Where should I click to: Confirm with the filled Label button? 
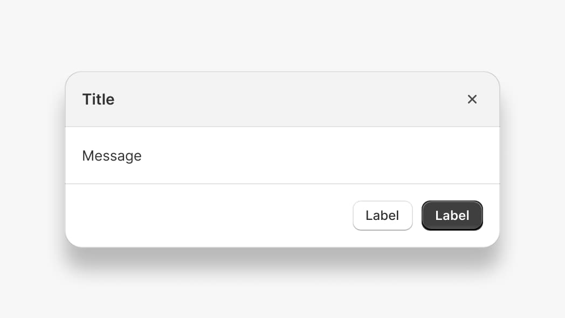click(452, 216)
